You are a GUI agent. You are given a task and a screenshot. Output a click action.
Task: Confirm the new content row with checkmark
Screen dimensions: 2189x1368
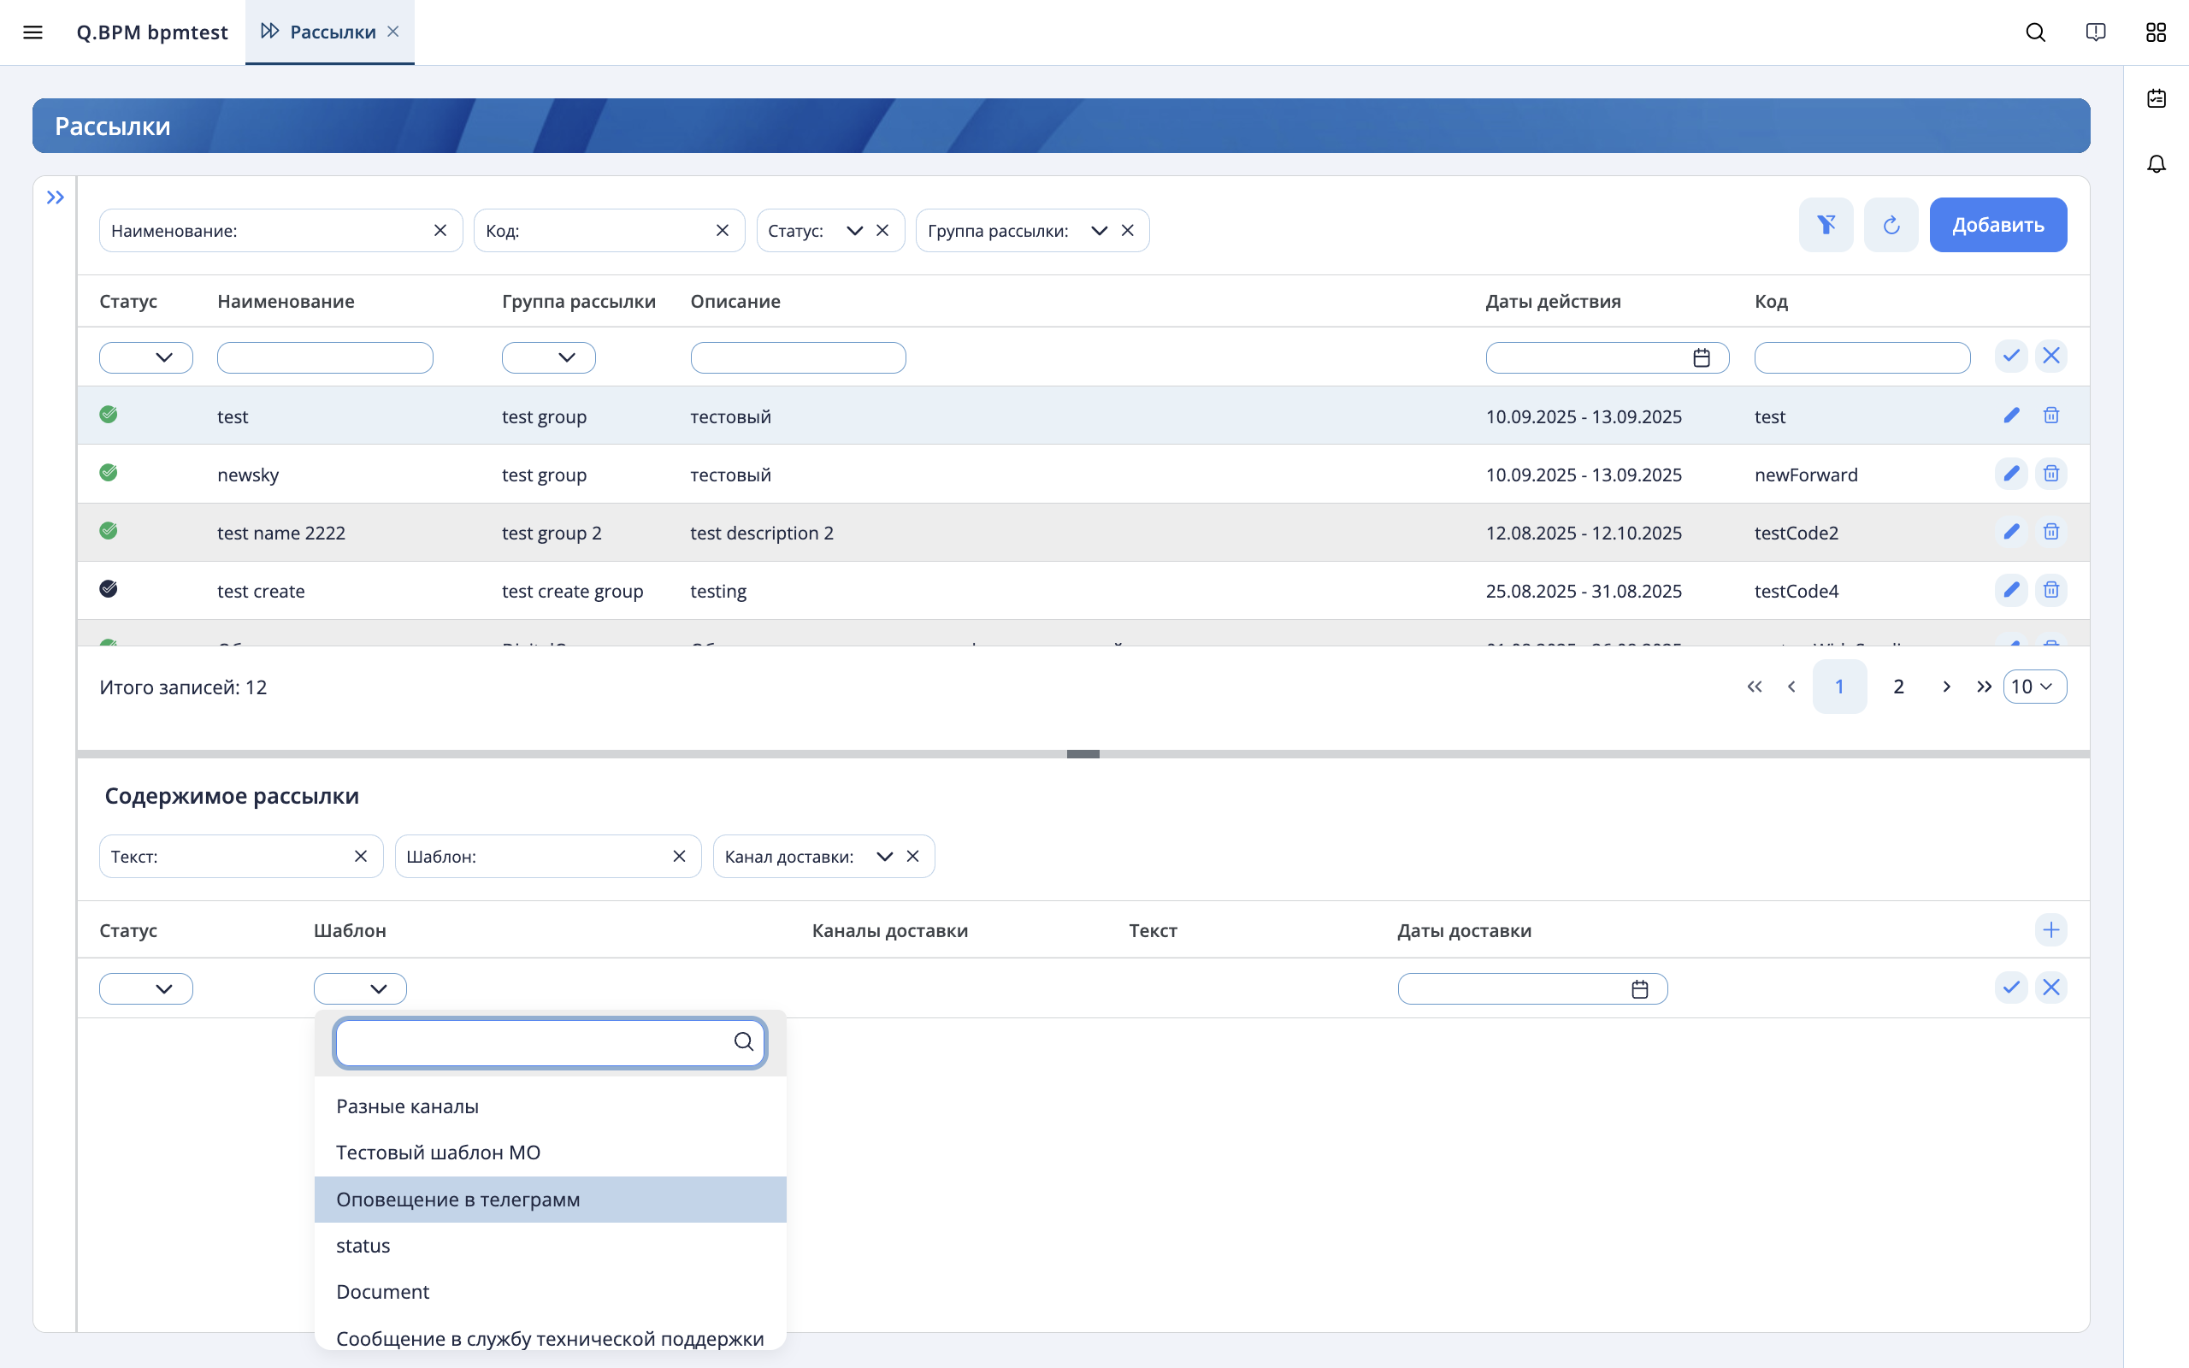2011,987
